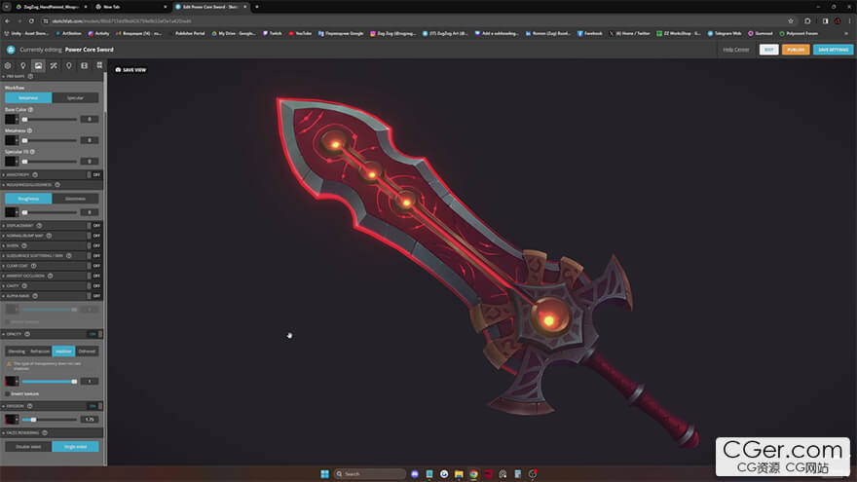Screen dimensions: 857x482
Task: Open the Post-processing filters tab icon
Action: pyautogui.click(x=54, y=65)
